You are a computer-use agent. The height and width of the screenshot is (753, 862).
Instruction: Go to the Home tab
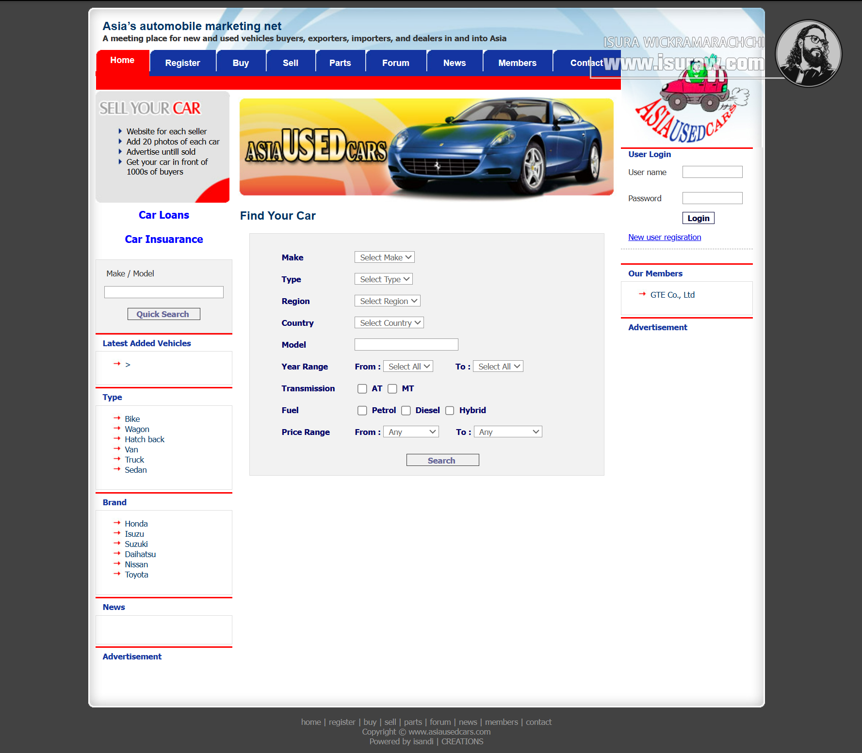pyautogui.click(x=122, y=61)
